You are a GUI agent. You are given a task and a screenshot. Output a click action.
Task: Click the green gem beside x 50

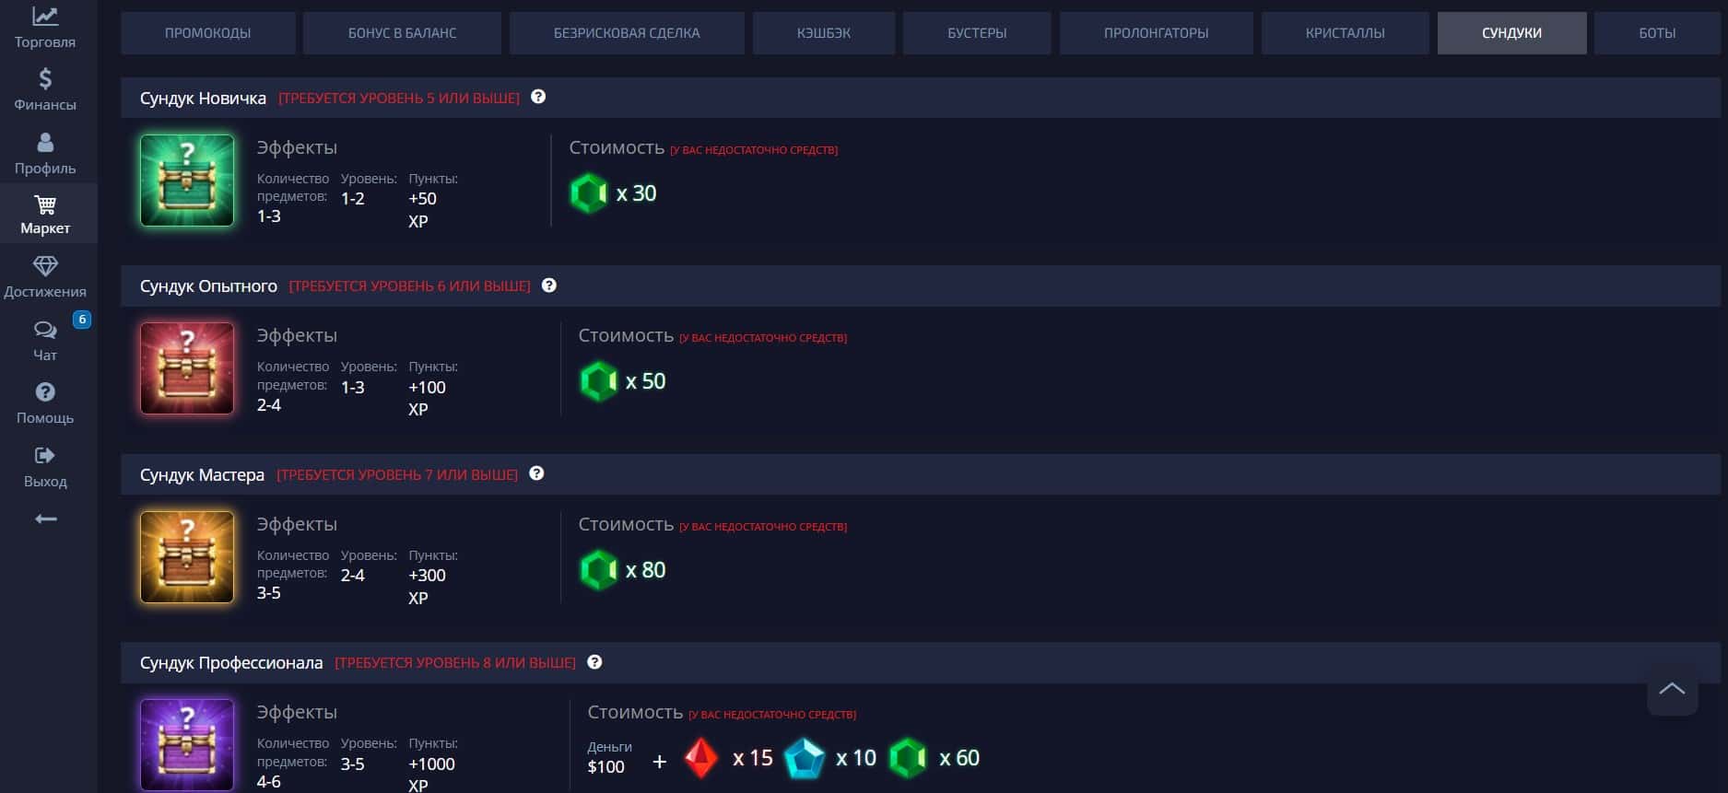coord(598,381)
